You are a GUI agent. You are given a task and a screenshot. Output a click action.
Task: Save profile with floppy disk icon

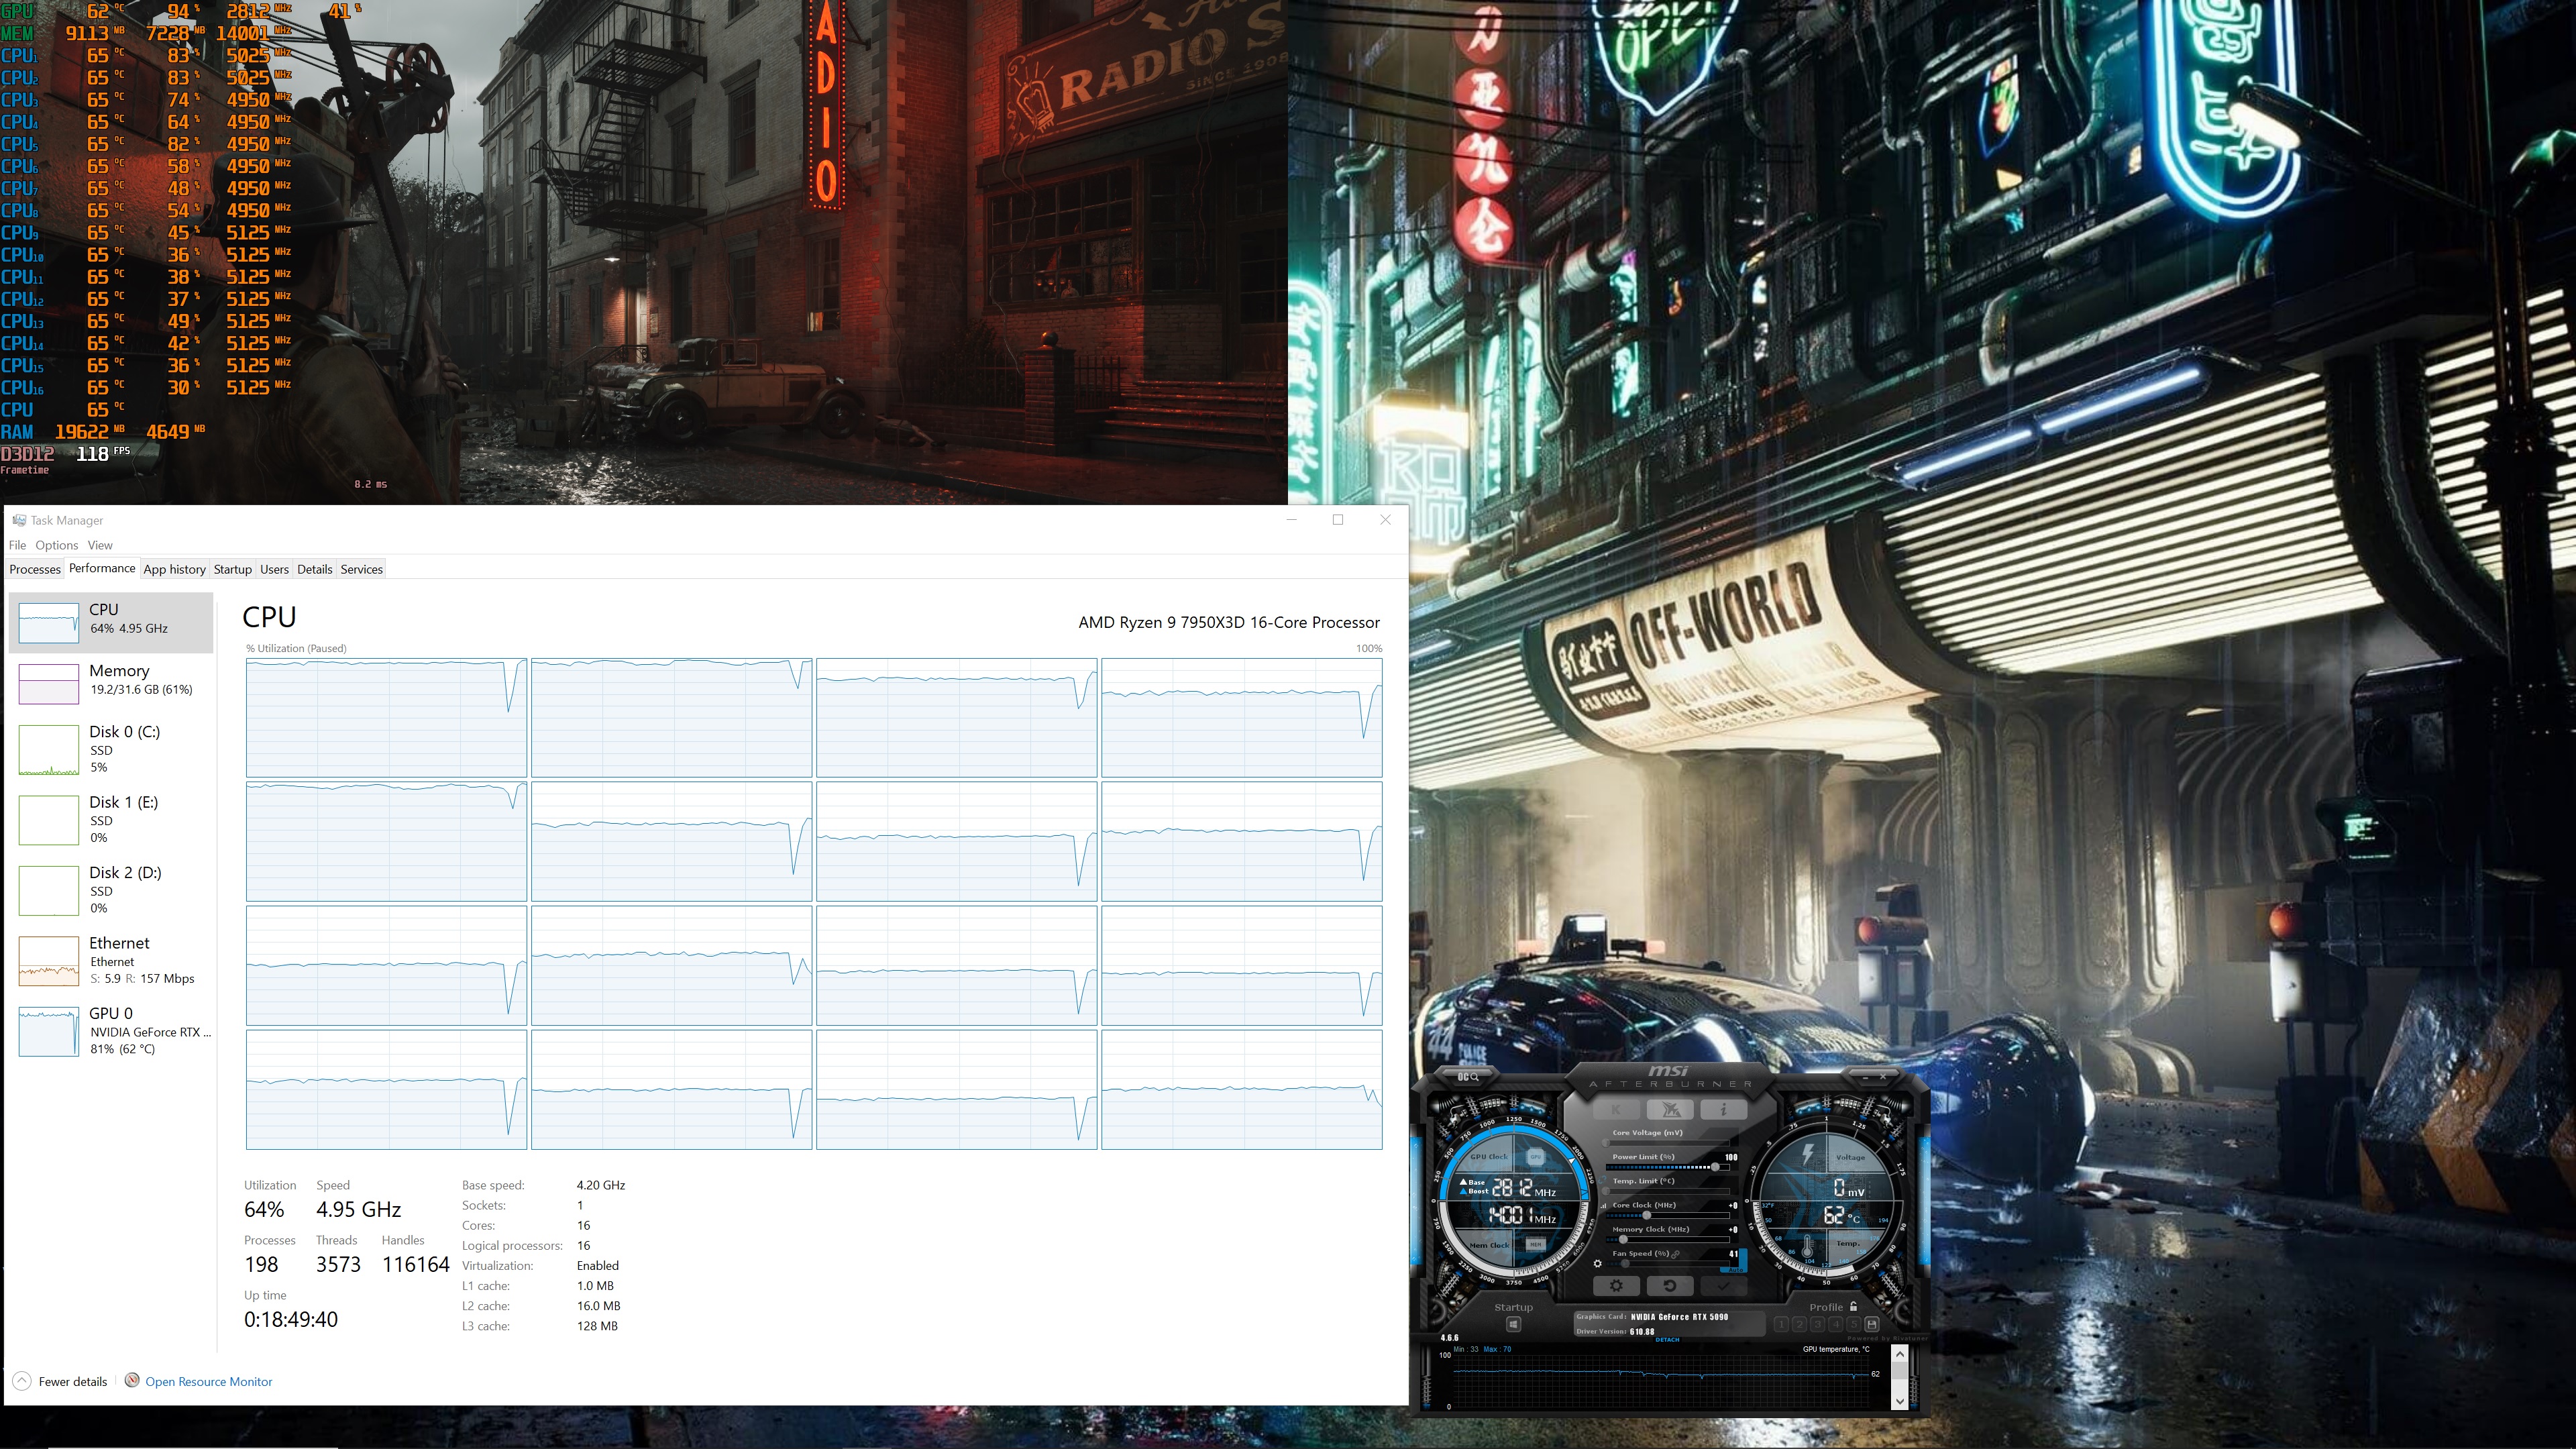(x=1872, y=1324)
